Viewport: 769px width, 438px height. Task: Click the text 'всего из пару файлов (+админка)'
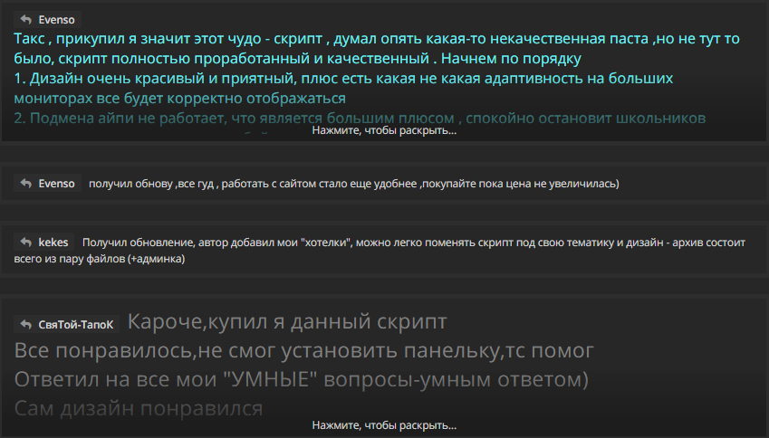tap(100, 259)
